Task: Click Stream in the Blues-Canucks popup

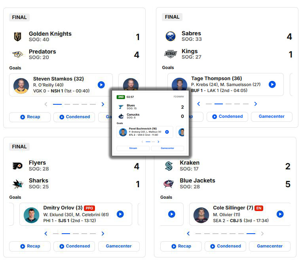Action: pyautogui.click(x=133, y=148)
